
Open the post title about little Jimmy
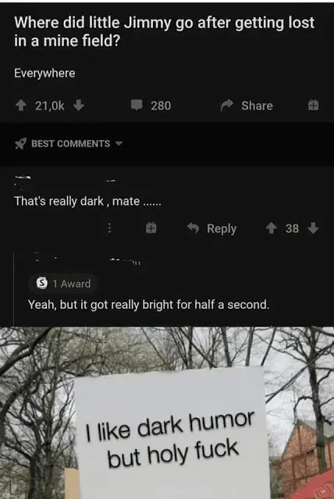[165, 31]
